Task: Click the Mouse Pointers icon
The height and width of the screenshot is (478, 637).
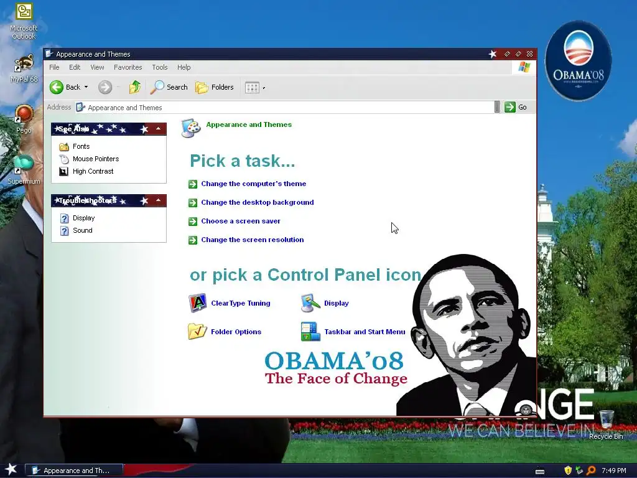Action: pos(64,159)
